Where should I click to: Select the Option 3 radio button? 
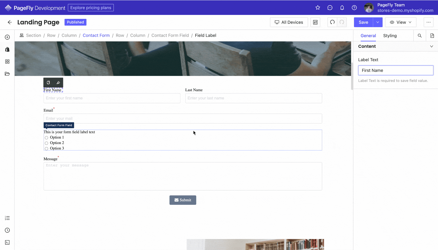point(47,149)
